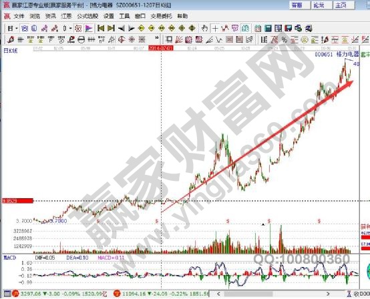Viewport: 370px width, 299px height.
Task: Click the 主页 button at top right
Action: [x=341, y=5]
